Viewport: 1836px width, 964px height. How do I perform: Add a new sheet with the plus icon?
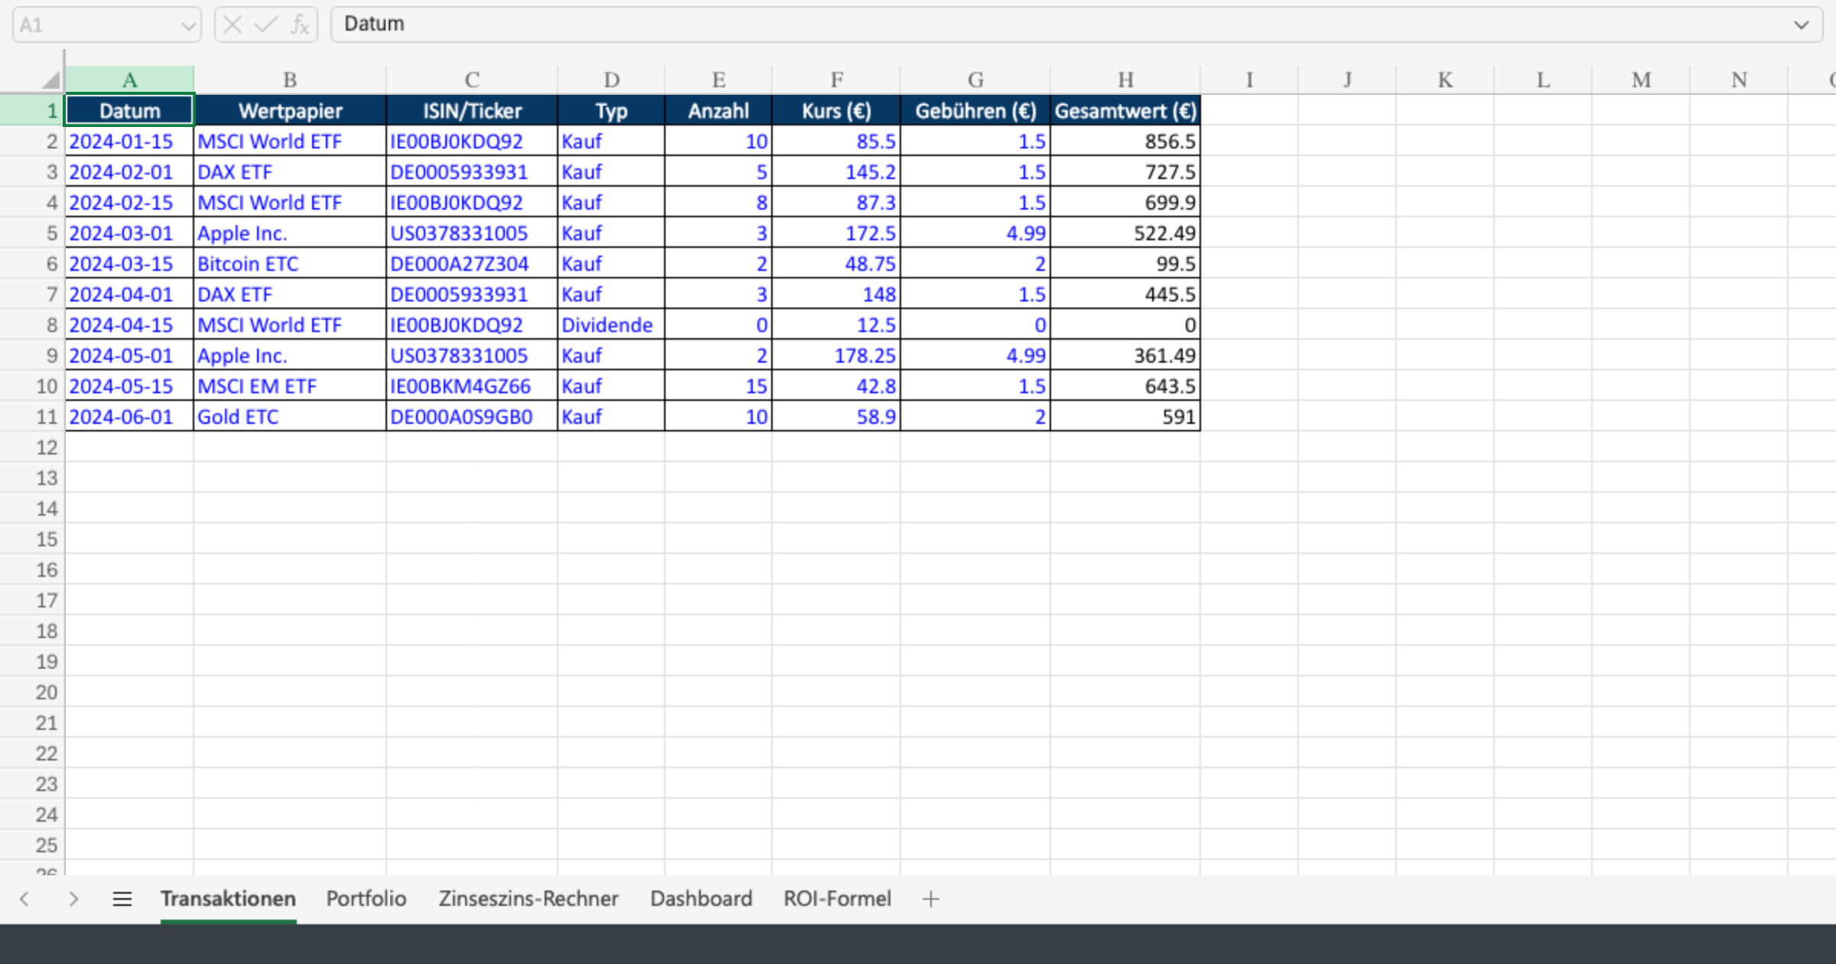[x=930, y=899]
